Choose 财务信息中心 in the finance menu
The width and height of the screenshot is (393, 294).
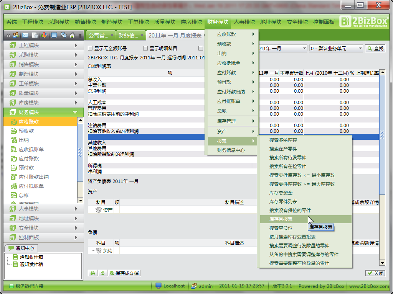(231, 150)
